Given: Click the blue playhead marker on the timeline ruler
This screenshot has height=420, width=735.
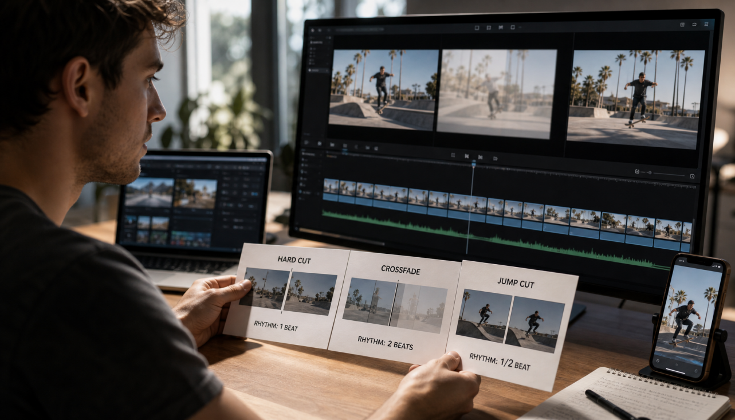Looking at the screenshot, I should pos(473,164).
